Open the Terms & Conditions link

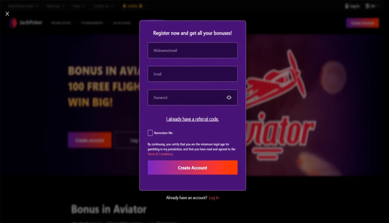click(160, 154)
